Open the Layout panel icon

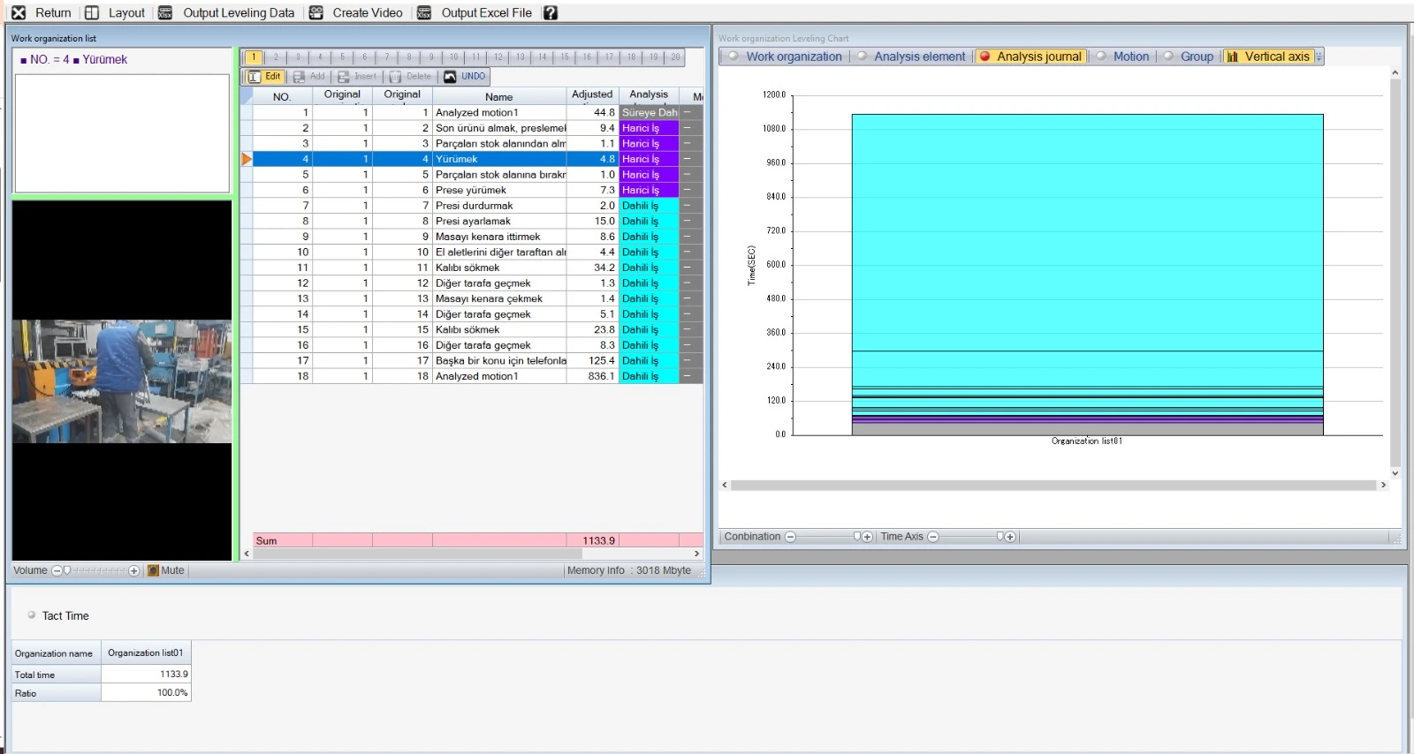tap(92, 12)
